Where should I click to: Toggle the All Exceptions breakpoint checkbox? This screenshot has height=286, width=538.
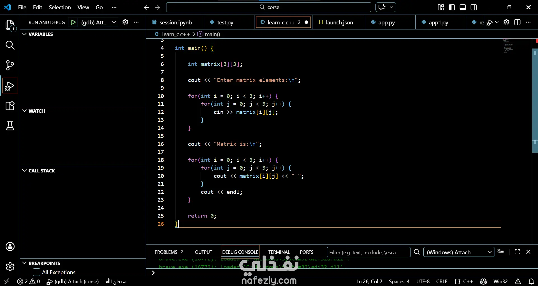click(x=36, y=272)
